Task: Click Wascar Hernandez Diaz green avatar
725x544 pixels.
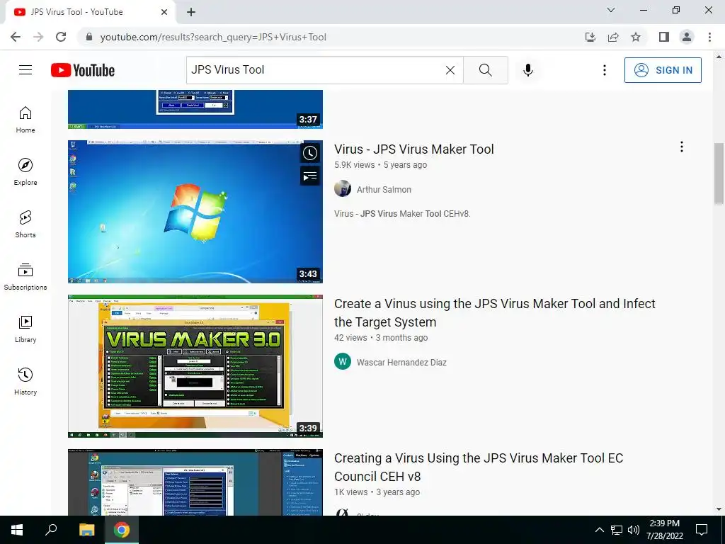Action: [x=343, y=362]
